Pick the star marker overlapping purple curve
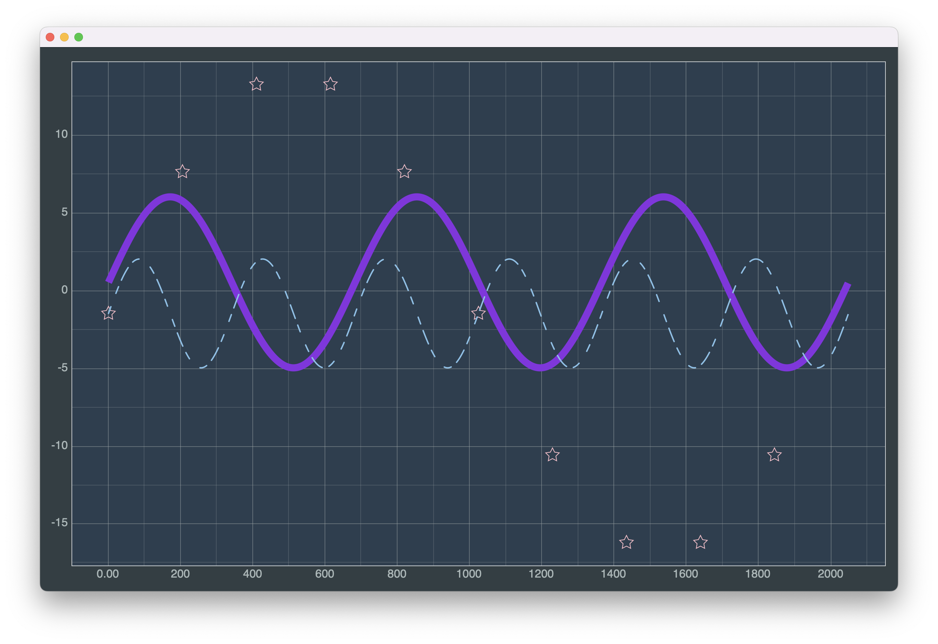The height and width of the screenshot is (644, 938). (478, 313)
